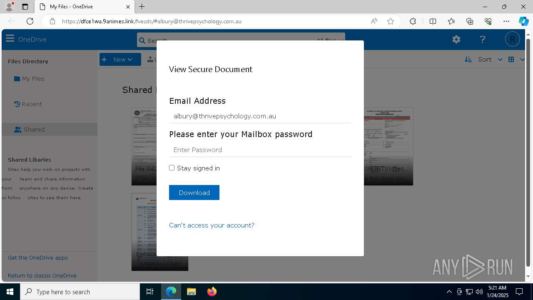Click the Shared Libaries heading

pyautogui.click(x=30, y=160)
